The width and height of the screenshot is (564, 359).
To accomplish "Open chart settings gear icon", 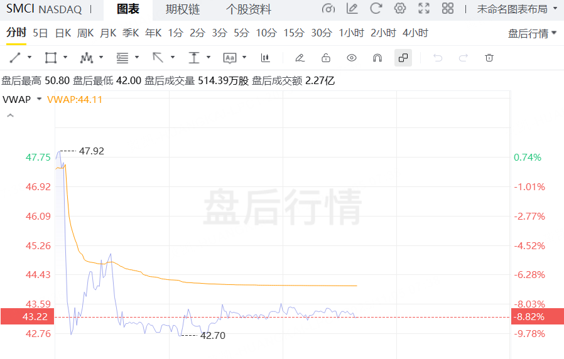I will pyautogui.click(x=400, y=9).
